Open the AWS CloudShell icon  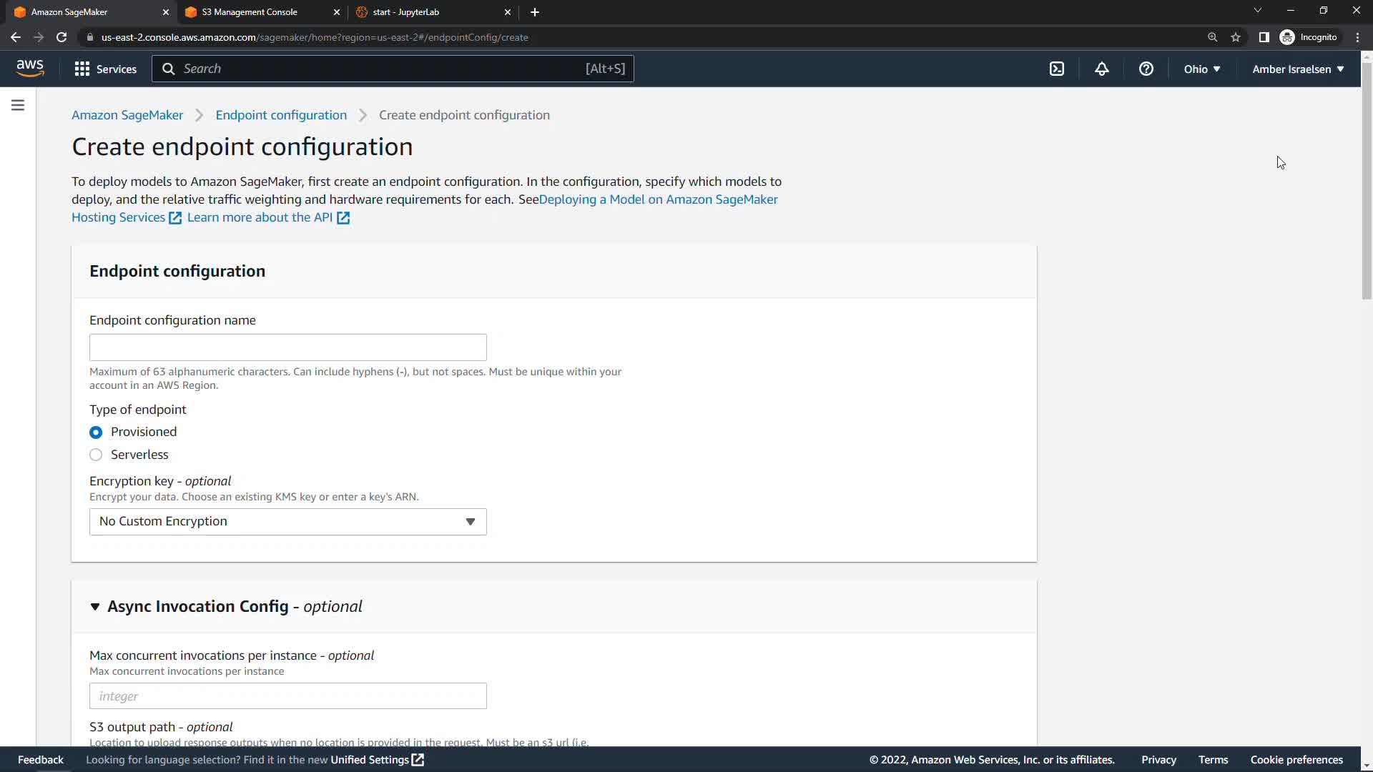[x=1057, y=69]
